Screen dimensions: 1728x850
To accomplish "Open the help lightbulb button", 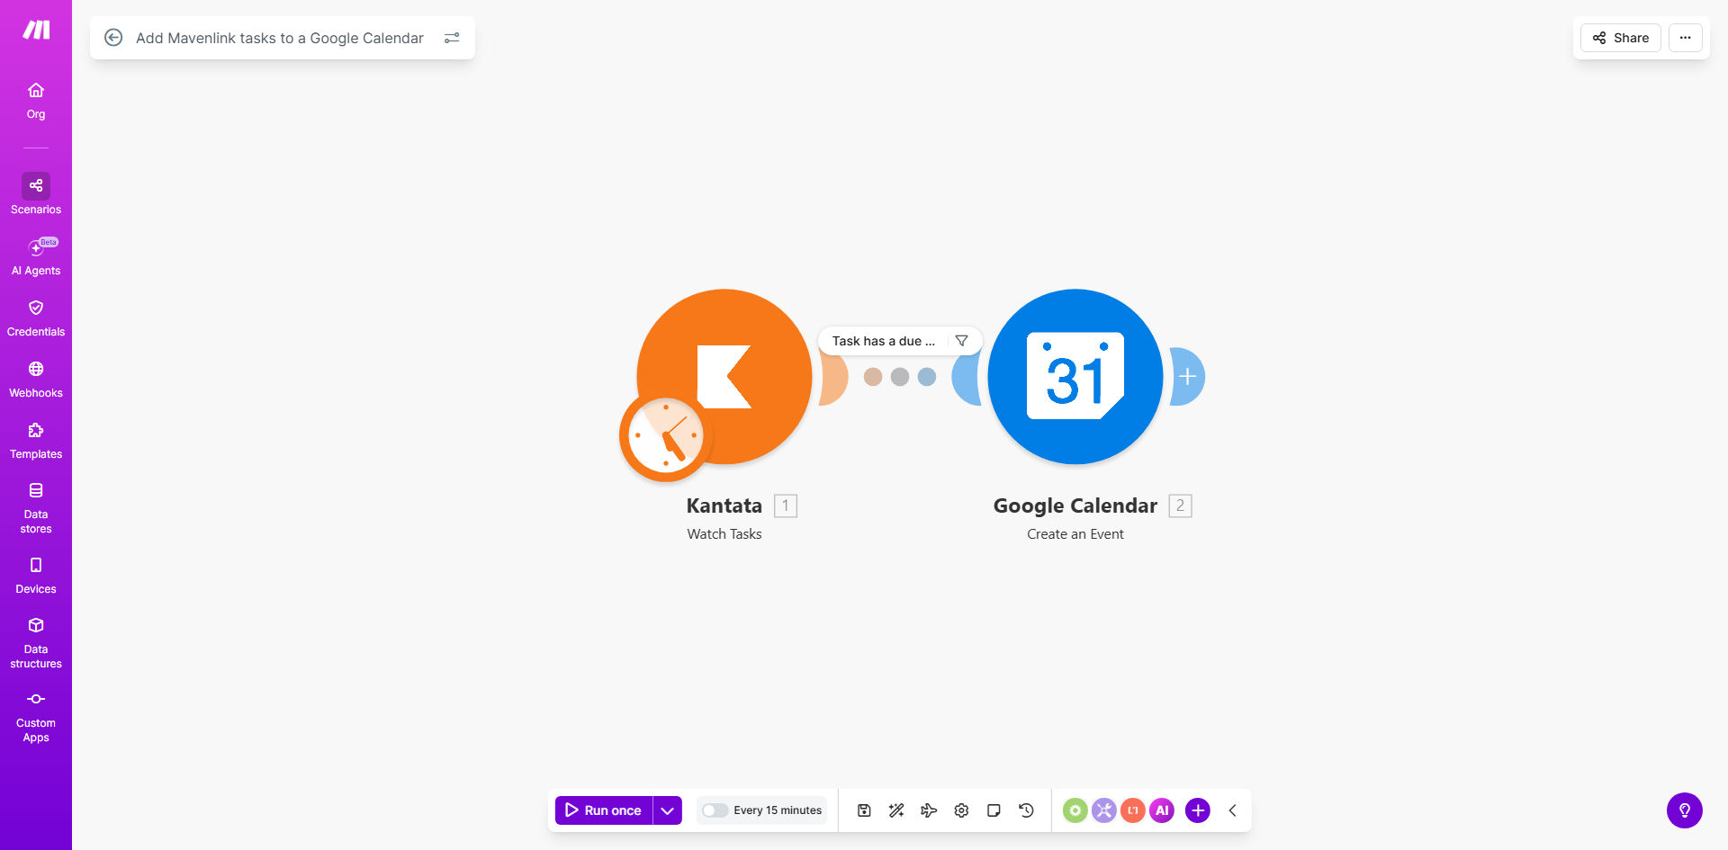I will 1685,810.
